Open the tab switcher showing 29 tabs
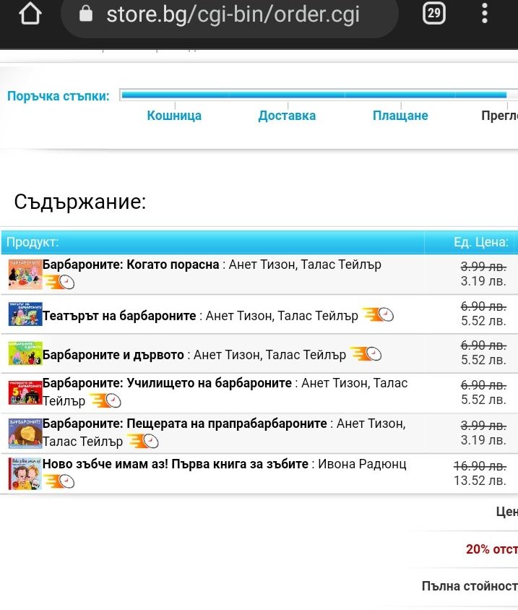The image size is (518, 610). [x=433, y=14]
